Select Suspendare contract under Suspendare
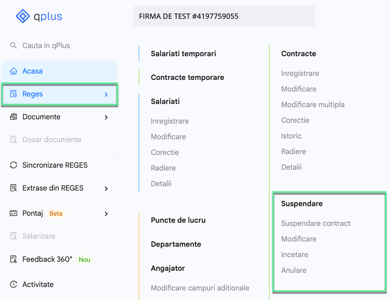390x300 pixels. click(x=316, y=223)
